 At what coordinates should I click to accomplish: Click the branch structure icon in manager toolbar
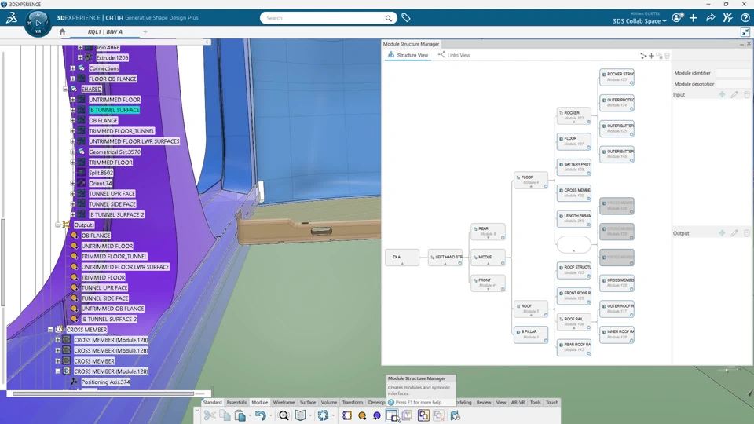point(643,56)
